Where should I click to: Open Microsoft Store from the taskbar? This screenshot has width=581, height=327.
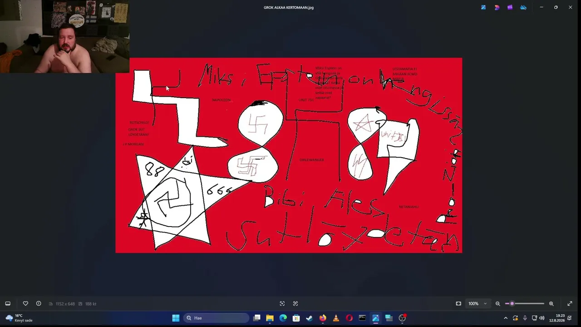point(296,318)
